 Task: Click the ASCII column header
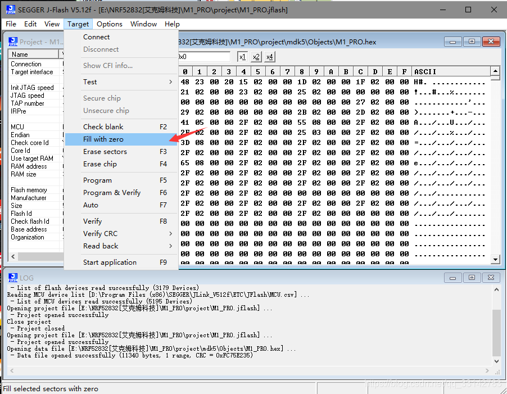tap(451, 72)
